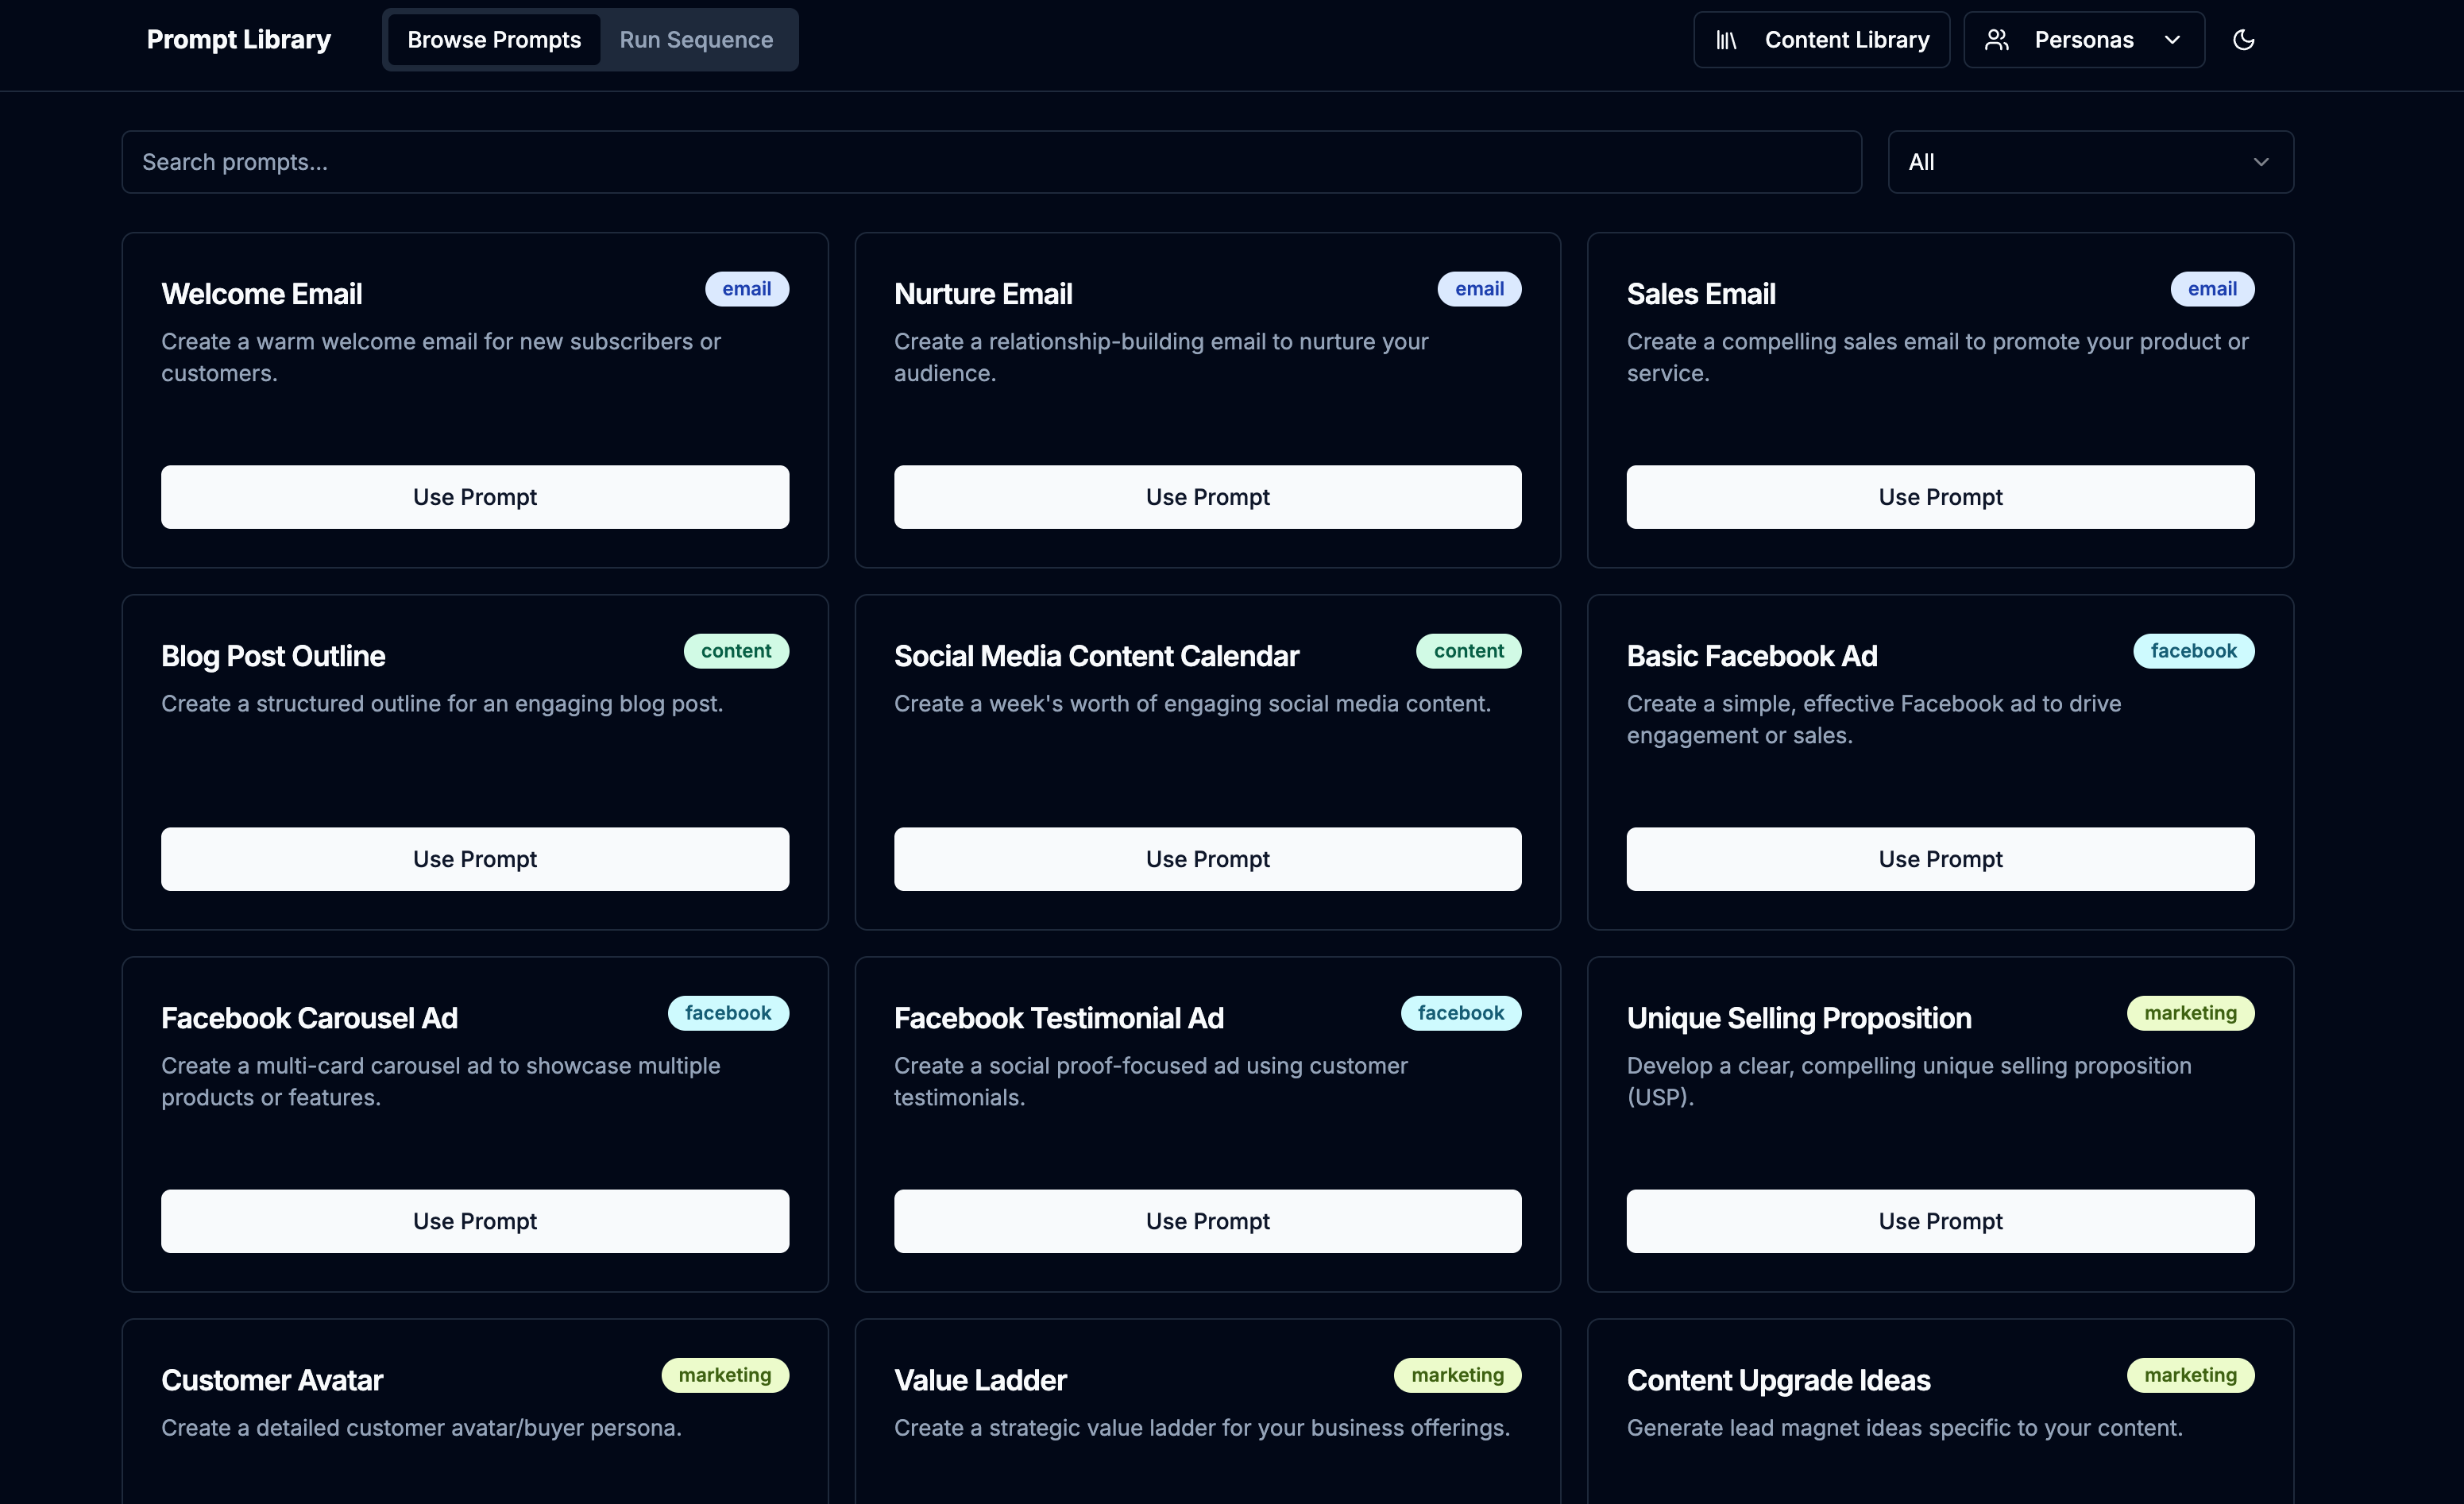This screenshot has height=1504, width=2464.
Task: Use Prompt for Sales Email
Action: [1940, 497]
